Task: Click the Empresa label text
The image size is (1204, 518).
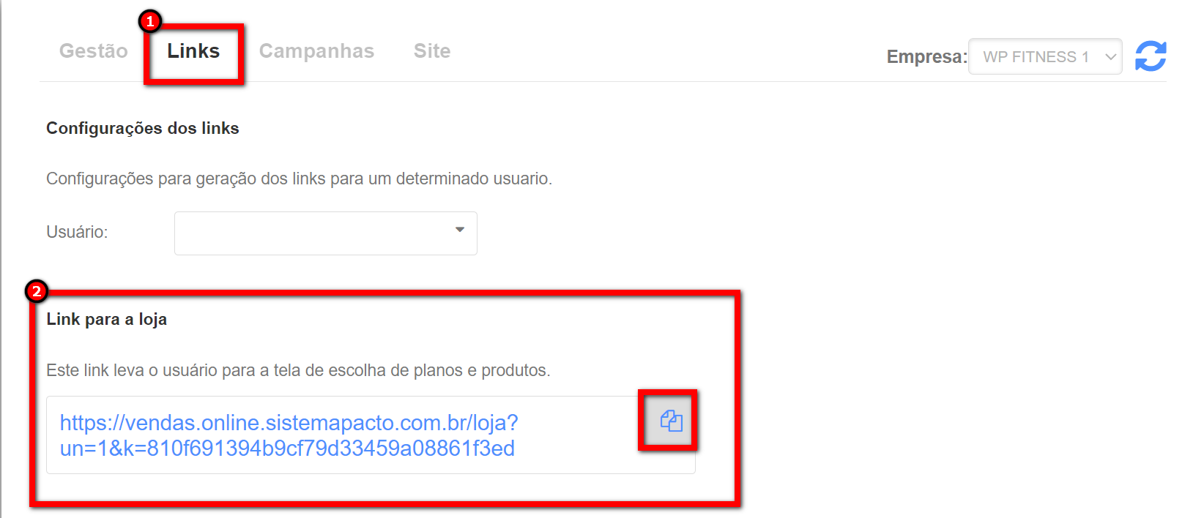Action: coord(927,56)
